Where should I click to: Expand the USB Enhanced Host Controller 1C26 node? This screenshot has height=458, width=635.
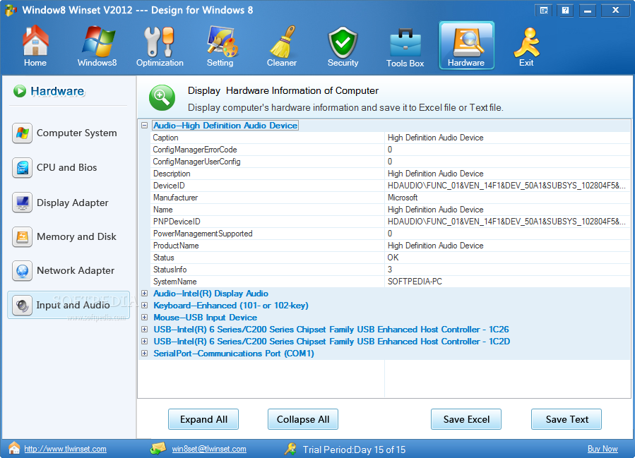point(144,330)
